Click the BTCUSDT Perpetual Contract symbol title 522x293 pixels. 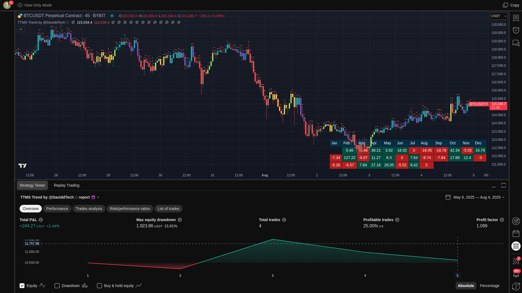[x=64, y=16]
